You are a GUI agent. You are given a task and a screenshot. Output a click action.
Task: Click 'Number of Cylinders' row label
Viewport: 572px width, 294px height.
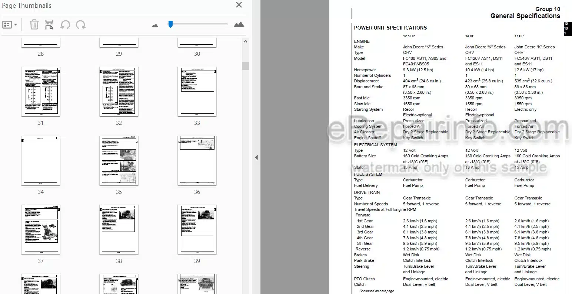point(372,75)
